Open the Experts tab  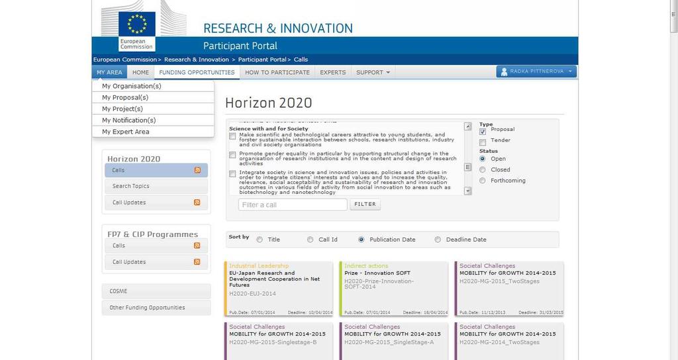coord(333,72)
